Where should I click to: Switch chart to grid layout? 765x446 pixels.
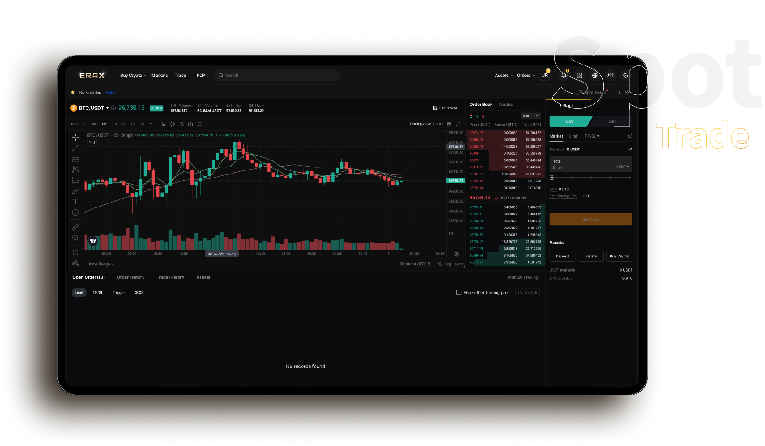click(x=449, y=124)
